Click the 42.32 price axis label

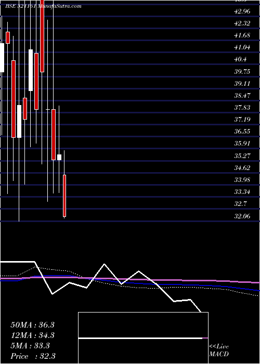[242, 23]
